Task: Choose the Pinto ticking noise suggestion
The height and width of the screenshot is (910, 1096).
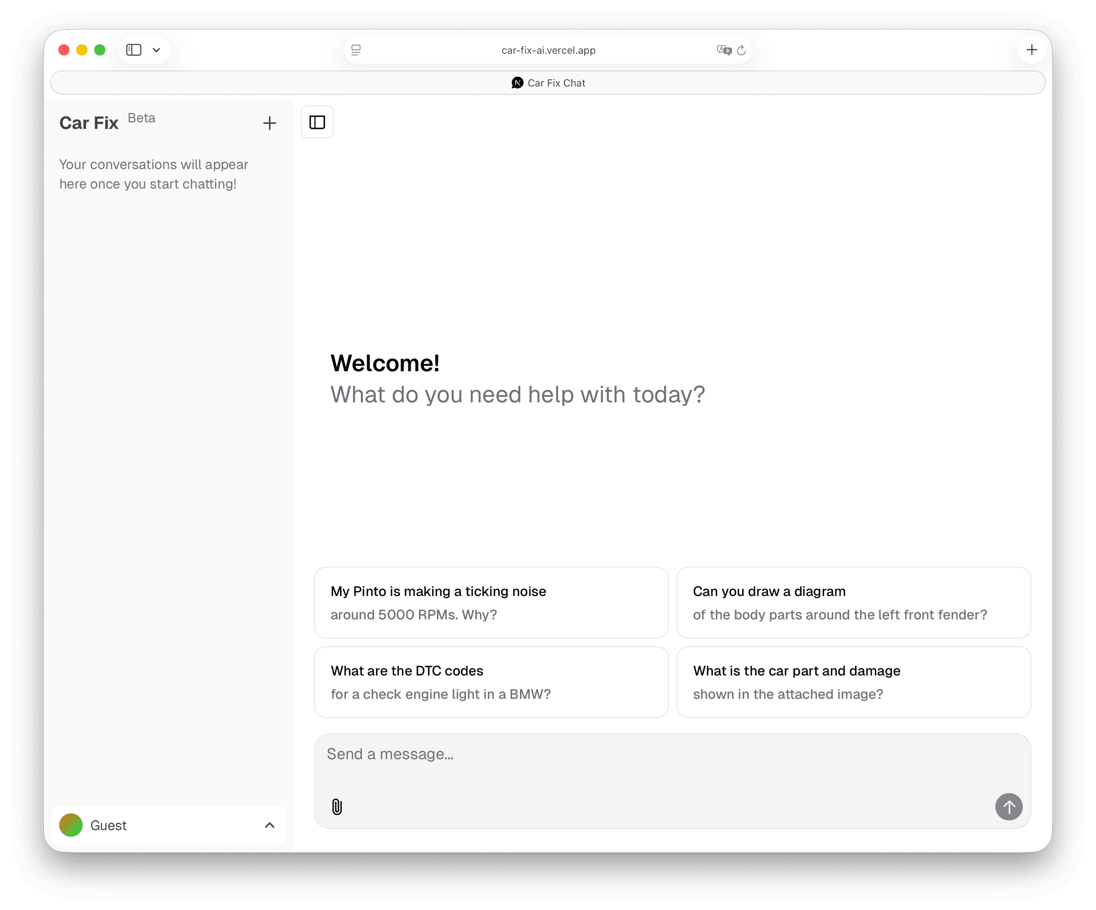Action: [491, 602]
